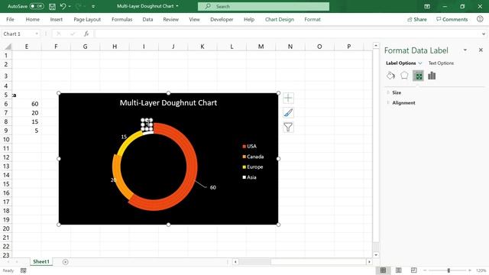Open the Label Options dropdown

coord(420,63)
